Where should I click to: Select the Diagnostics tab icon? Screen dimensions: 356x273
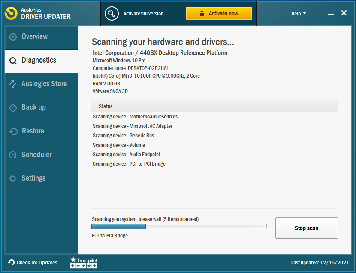tap(13, 61)
